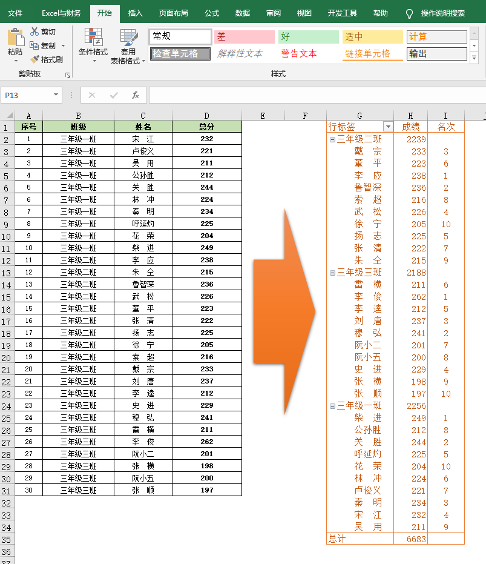Click in the 操作说明搜索 search box
This screenshot has height=564, width=486.
tap(443, 13)
